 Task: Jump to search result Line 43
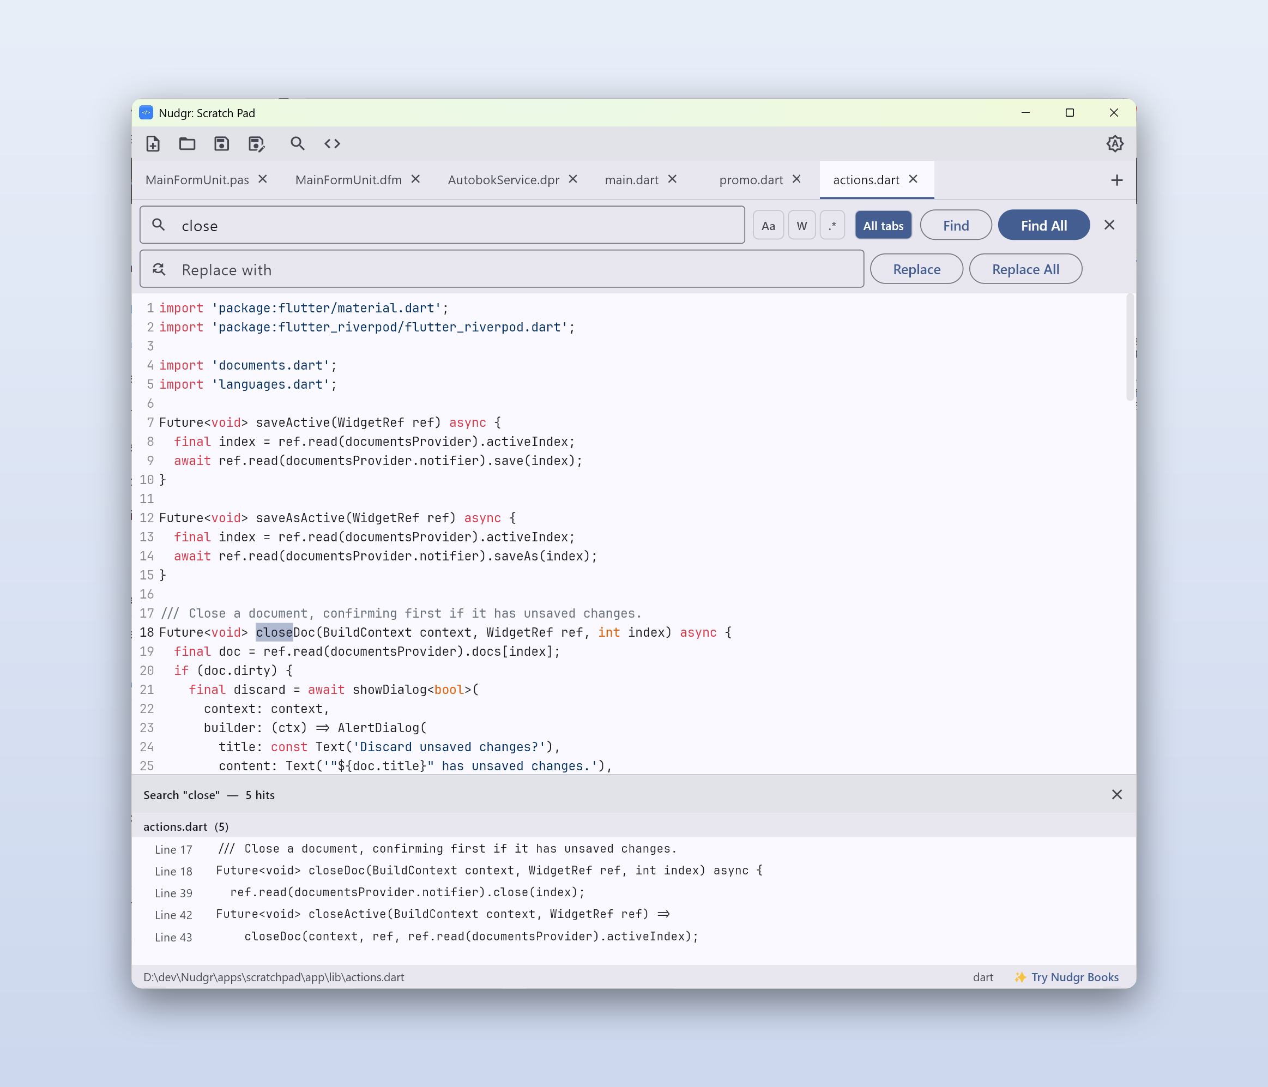point(633,937)
